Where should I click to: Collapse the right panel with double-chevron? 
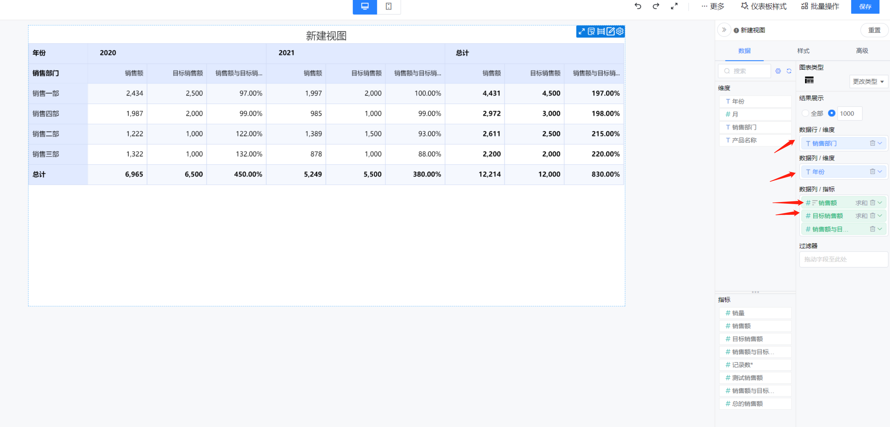[x=724, y=30]
